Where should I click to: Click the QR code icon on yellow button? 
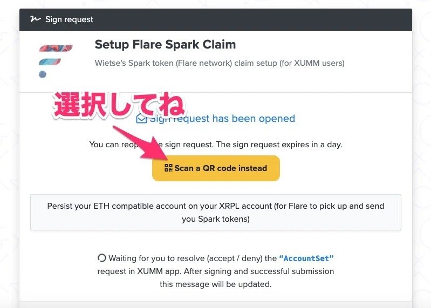(168, 168)
